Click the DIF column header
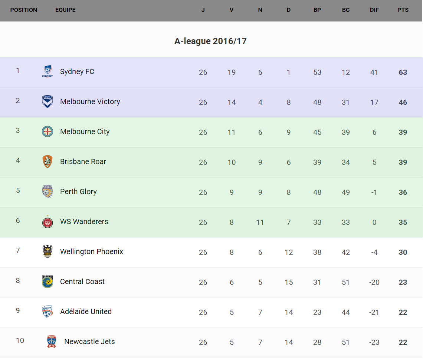 pos(374,10)
